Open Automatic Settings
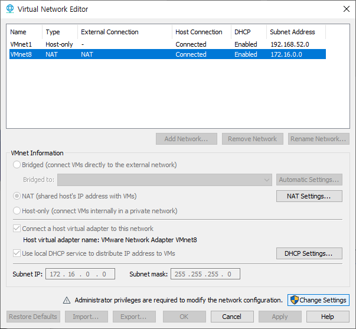This screenshot has height=329, width=356. [x=309, y=180]
